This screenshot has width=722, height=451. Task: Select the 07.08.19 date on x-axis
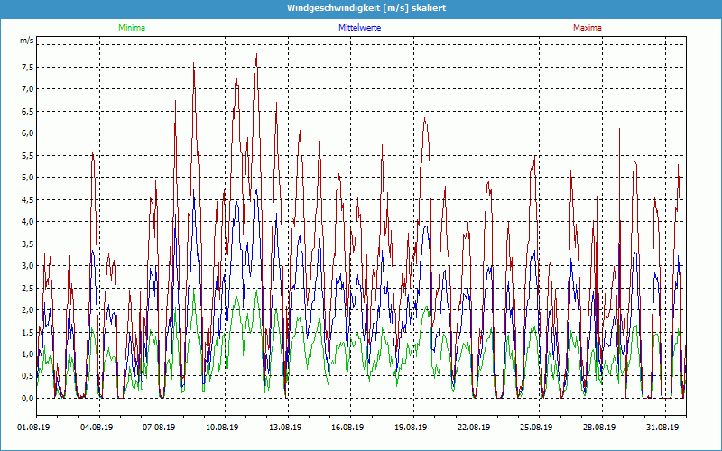pyautogui.click(x=158, y=428)
